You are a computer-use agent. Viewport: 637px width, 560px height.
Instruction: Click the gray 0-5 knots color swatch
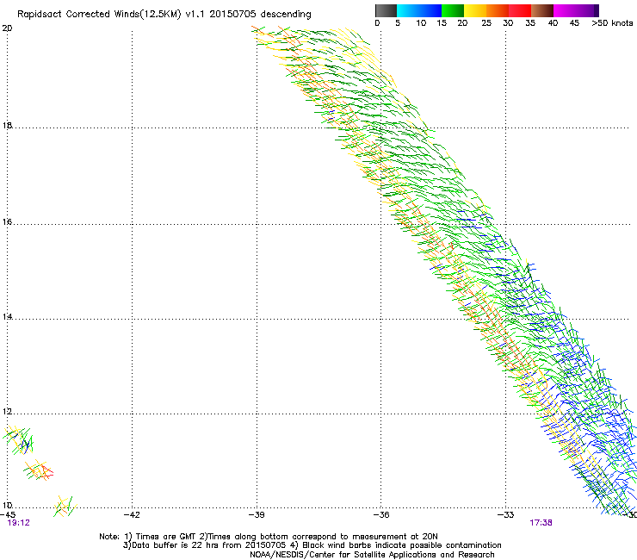pos(386,10)
